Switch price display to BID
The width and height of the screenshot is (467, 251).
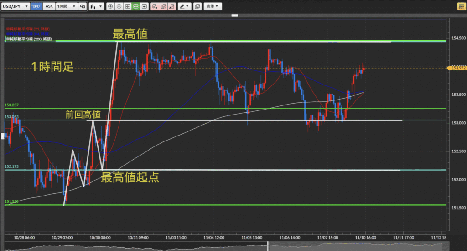37,6
